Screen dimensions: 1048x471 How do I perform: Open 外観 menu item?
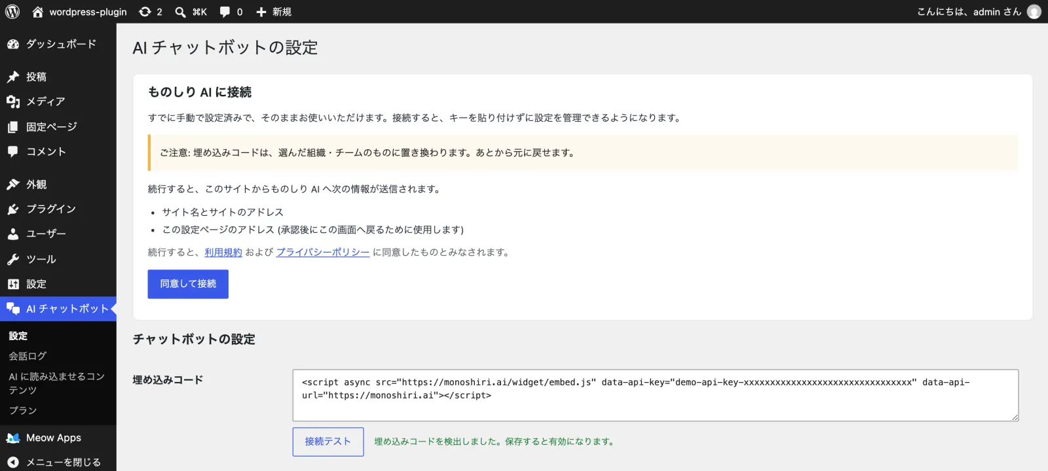tap(58, 184)
